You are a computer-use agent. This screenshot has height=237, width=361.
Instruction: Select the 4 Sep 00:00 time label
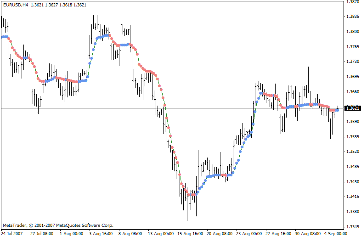pyautogui.click(x=335, y=233)
